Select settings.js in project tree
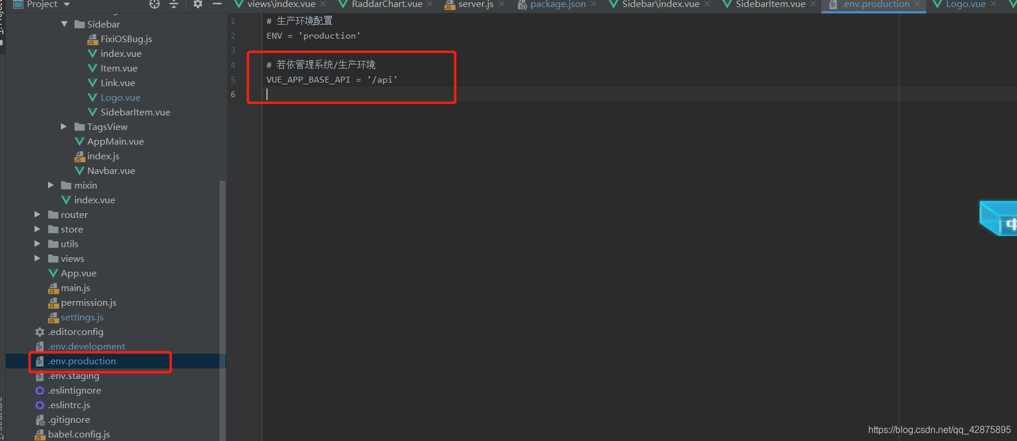 (82, 317)
